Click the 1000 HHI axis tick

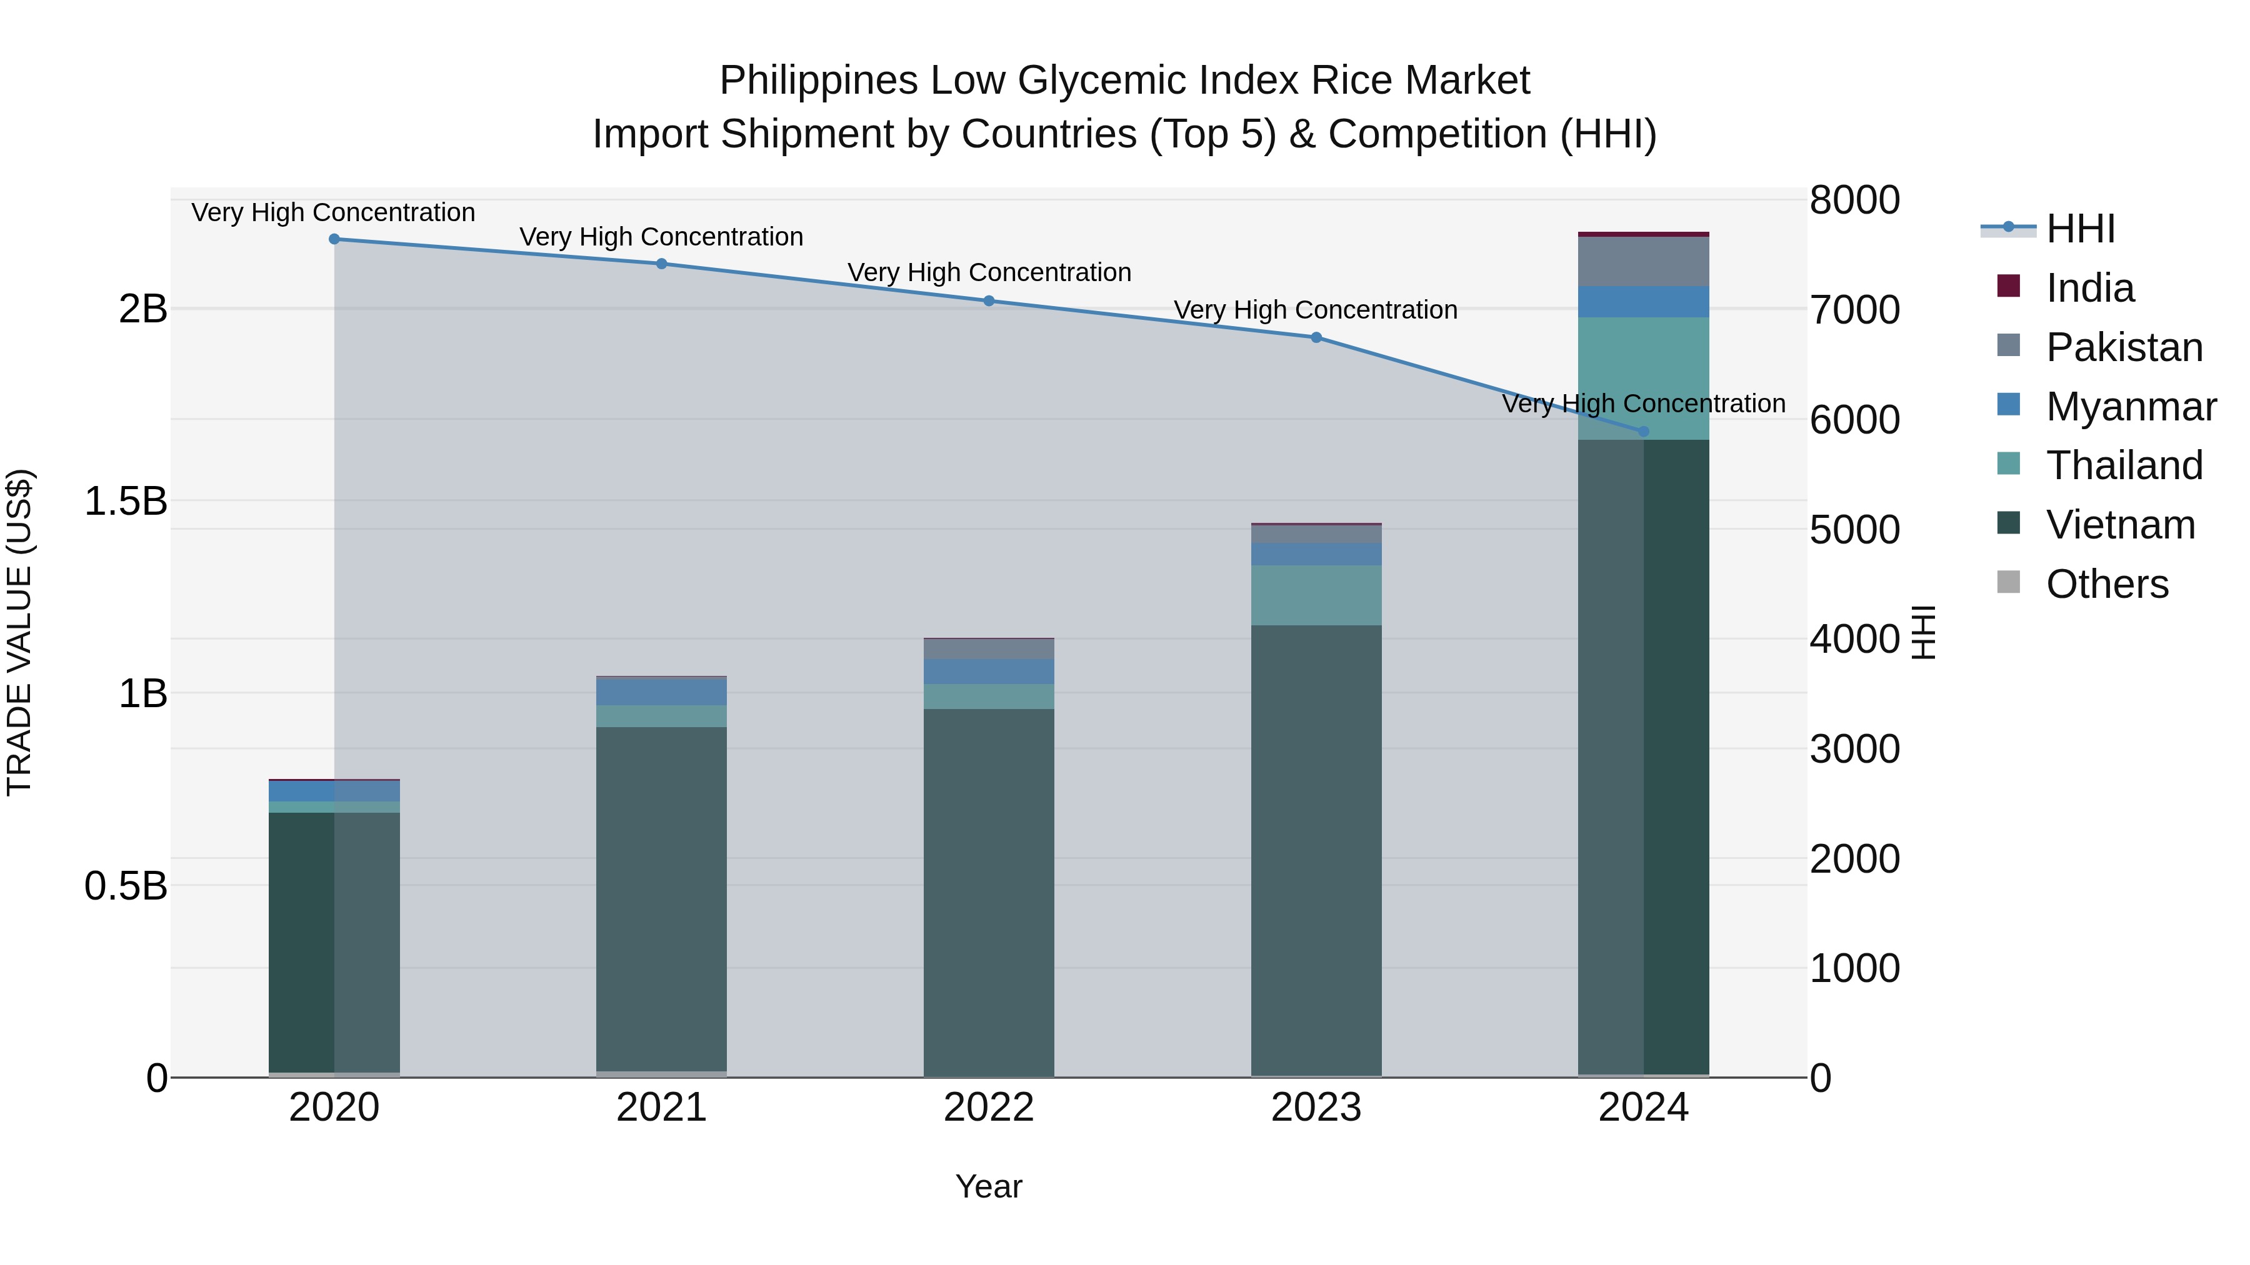click(1854, 968)
